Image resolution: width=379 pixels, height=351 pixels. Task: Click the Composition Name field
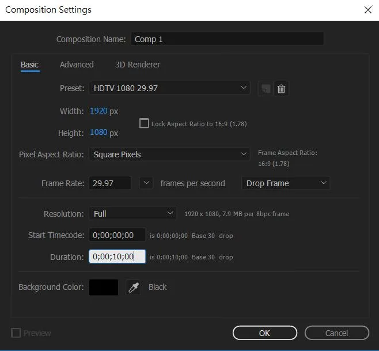click(227, 39)
